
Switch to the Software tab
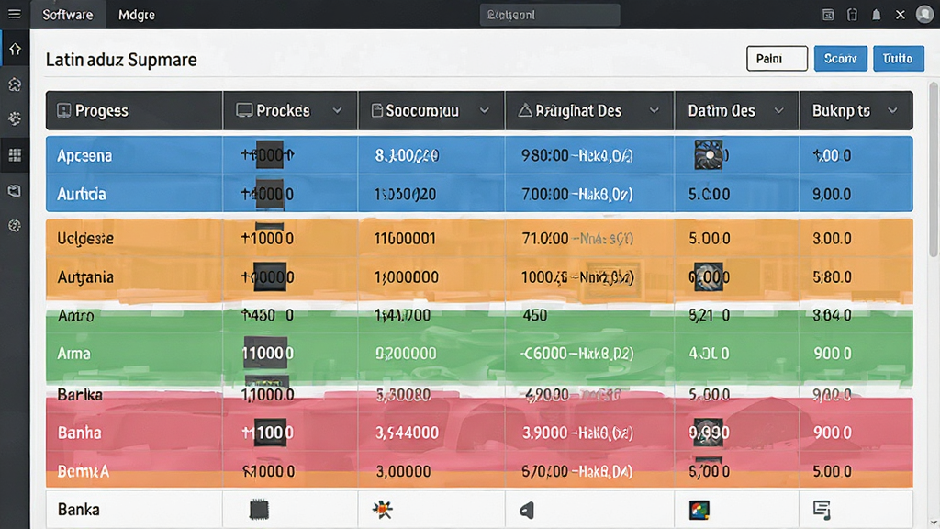pos(68,15)
